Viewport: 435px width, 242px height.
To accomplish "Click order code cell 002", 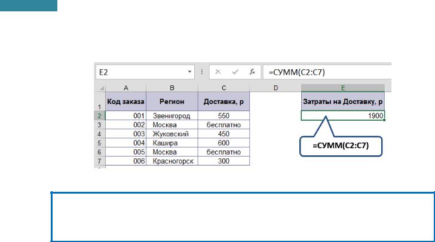I will (125, 125).
